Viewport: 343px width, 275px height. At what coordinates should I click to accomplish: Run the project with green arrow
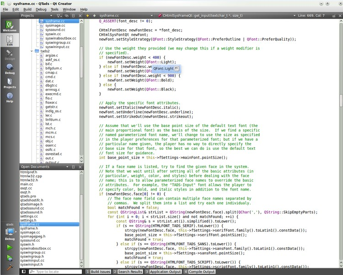click(10, 248)
